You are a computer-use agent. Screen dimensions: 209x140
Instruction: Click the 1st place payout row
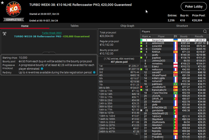click(x=119, y=66)
